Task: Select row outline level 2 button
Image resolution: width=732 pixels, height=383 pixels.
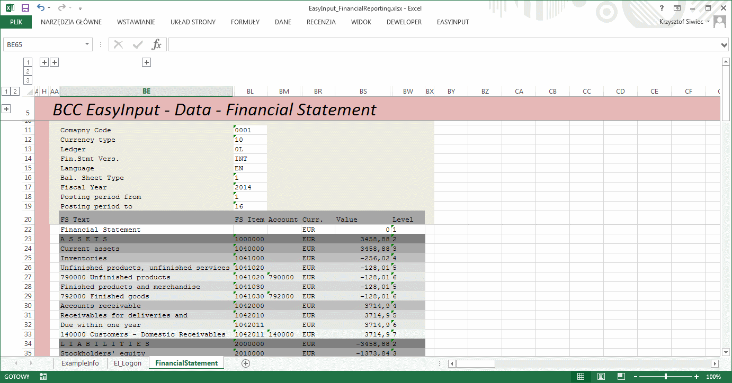Action: [x=15, y=92]
